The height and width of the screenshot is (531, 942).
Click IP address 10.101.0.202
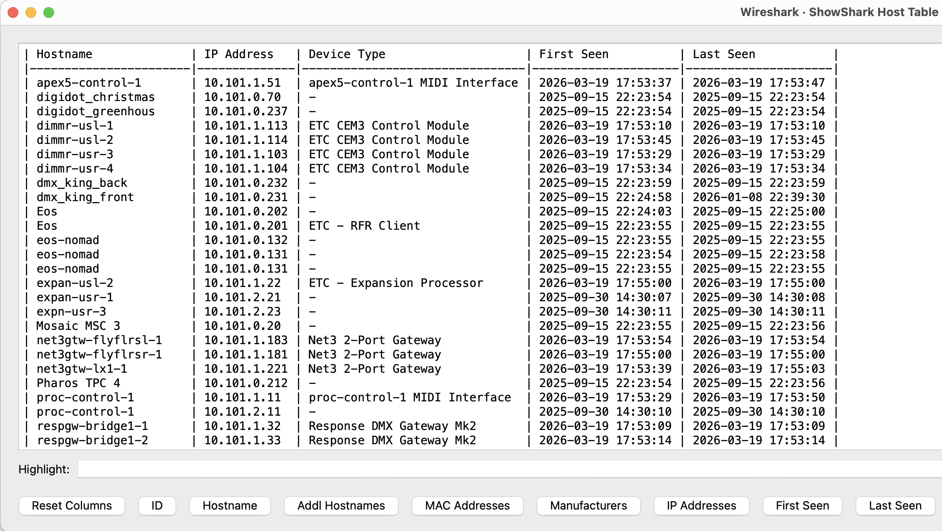(246, 211)
